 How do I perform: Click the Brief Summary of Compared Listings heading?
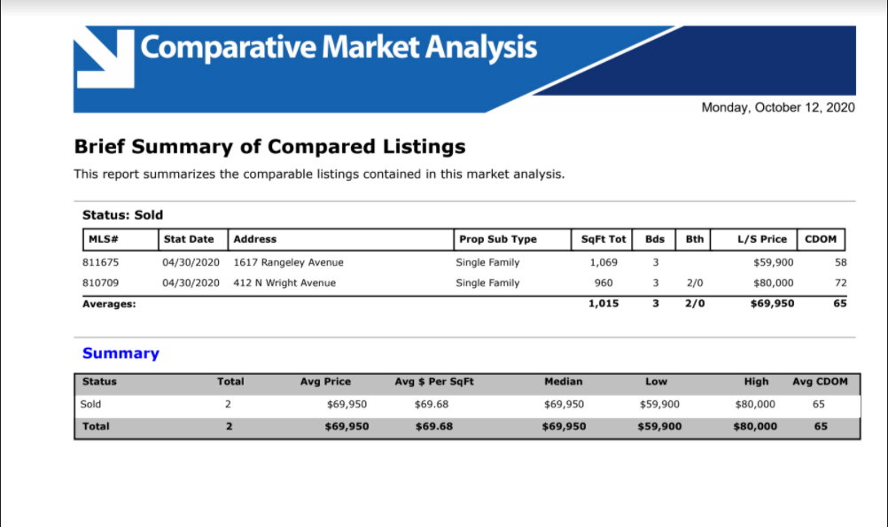[269, 147]
